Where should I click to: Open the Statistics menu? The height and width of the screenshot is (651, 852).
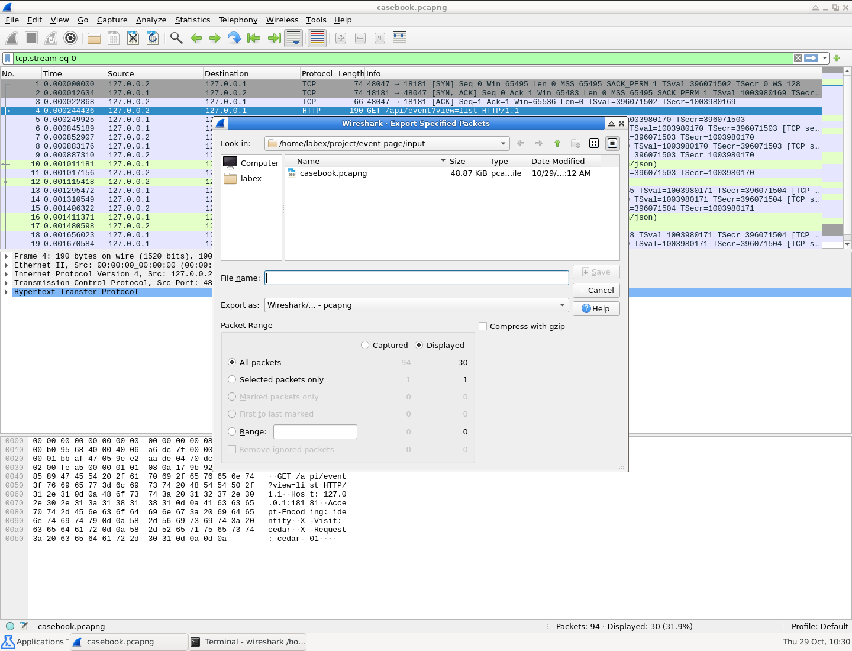pyautogui.click(x=192, y=20)
